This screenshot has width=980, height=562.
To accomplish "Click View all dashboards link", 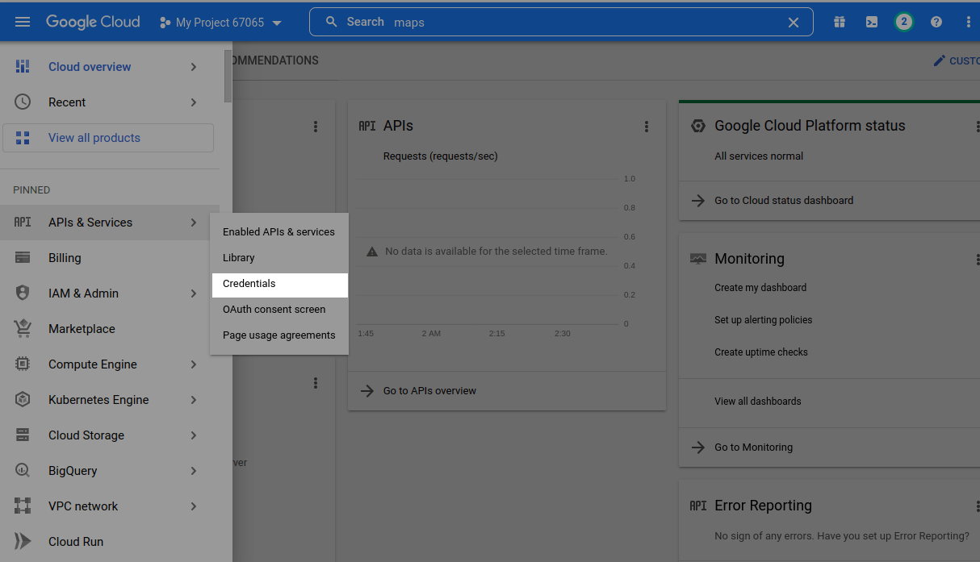I will [x=758, y=402].
